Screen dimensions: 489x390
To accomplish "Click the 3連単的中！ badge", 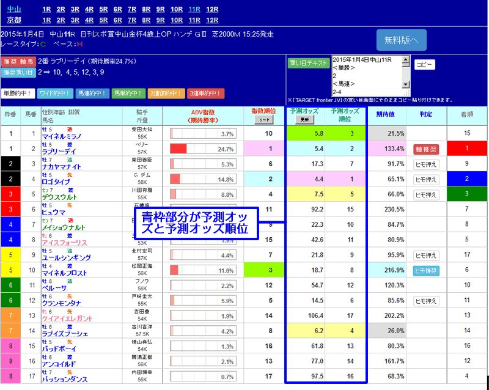I will click(205, 94).
